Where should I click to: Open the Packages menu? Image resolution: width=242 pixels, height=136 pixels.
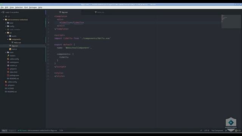[x=33, y=8]
